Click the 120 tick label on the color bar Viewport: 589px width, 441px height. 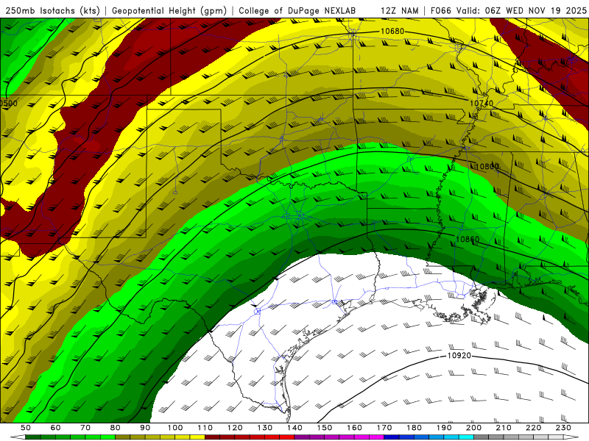235,428
